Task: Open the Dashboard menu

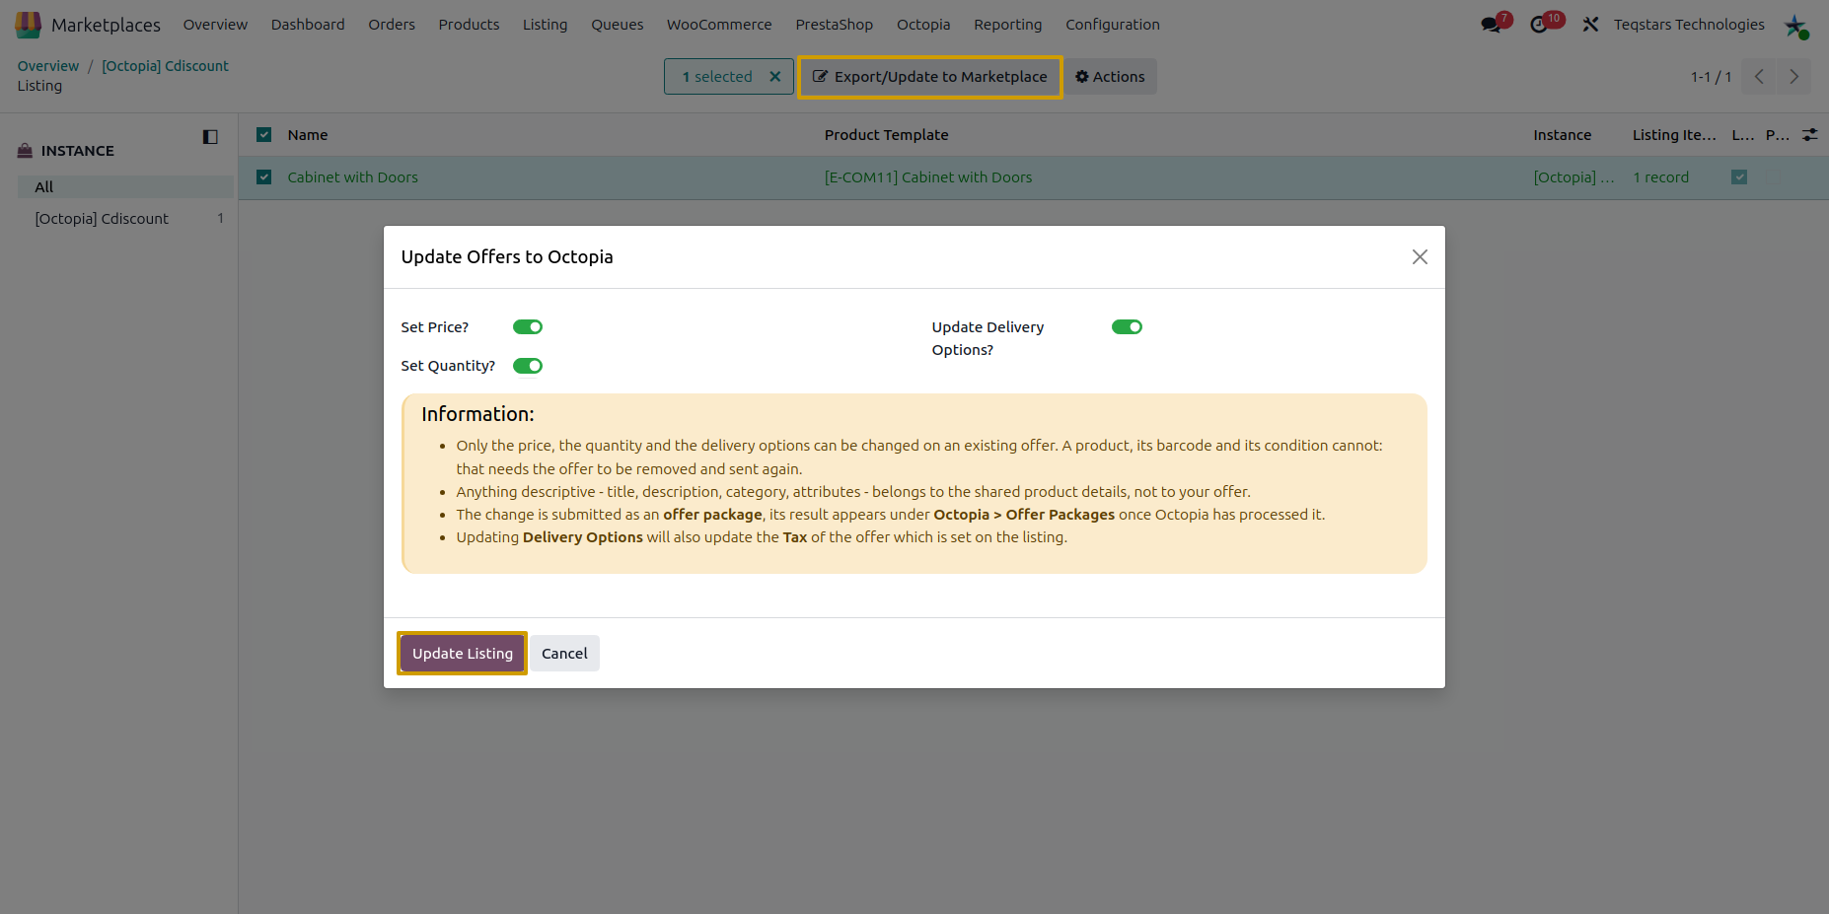Action: 308,25
